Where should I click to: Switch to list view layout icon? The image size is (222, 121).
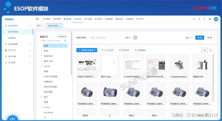click(211, 50)
